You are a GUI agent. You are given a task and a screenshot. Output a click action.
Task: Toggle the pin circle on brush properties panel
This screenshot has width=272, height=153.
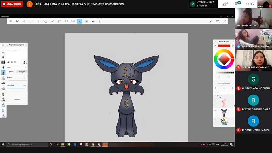[7, 45]
